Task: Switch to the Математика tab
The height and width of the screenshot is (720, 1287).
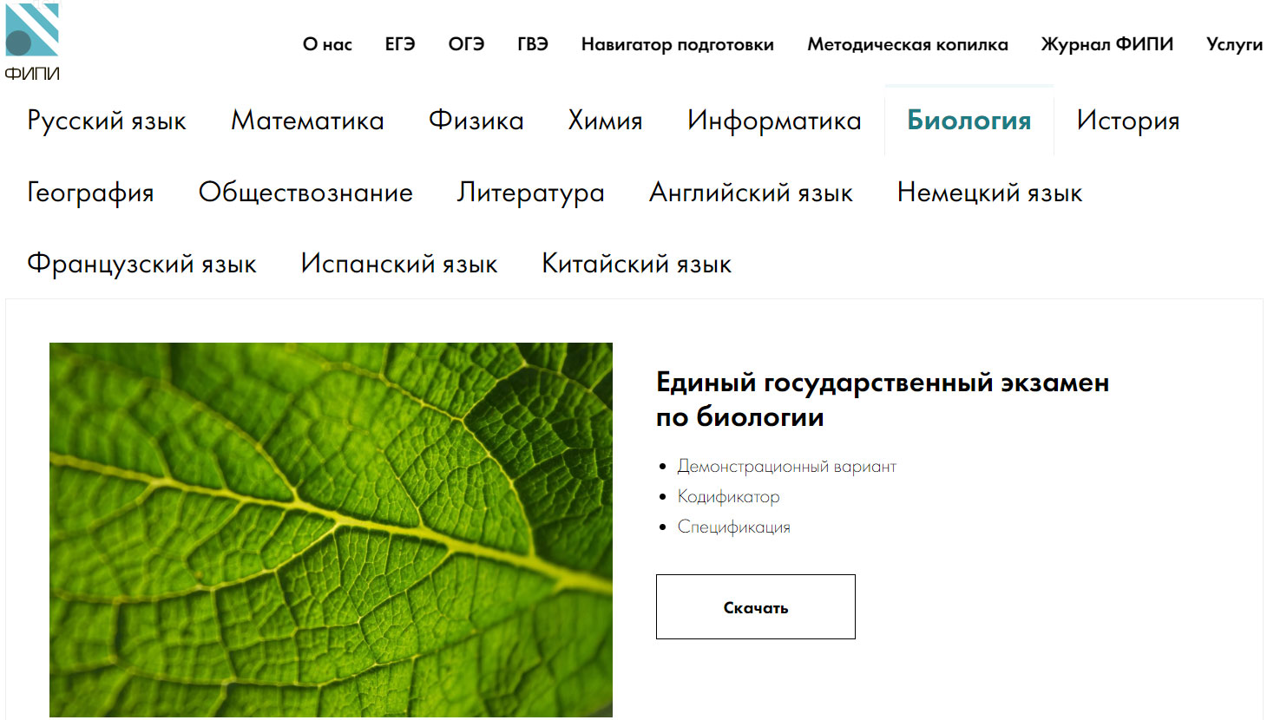Action: click(x=307, y=121)
